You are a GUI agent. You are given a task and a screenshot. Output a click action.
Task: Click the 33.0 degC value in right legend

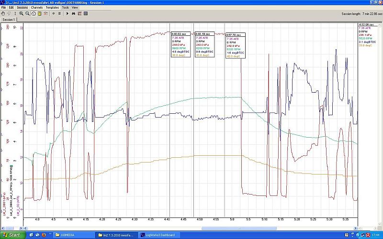[365, 45]
